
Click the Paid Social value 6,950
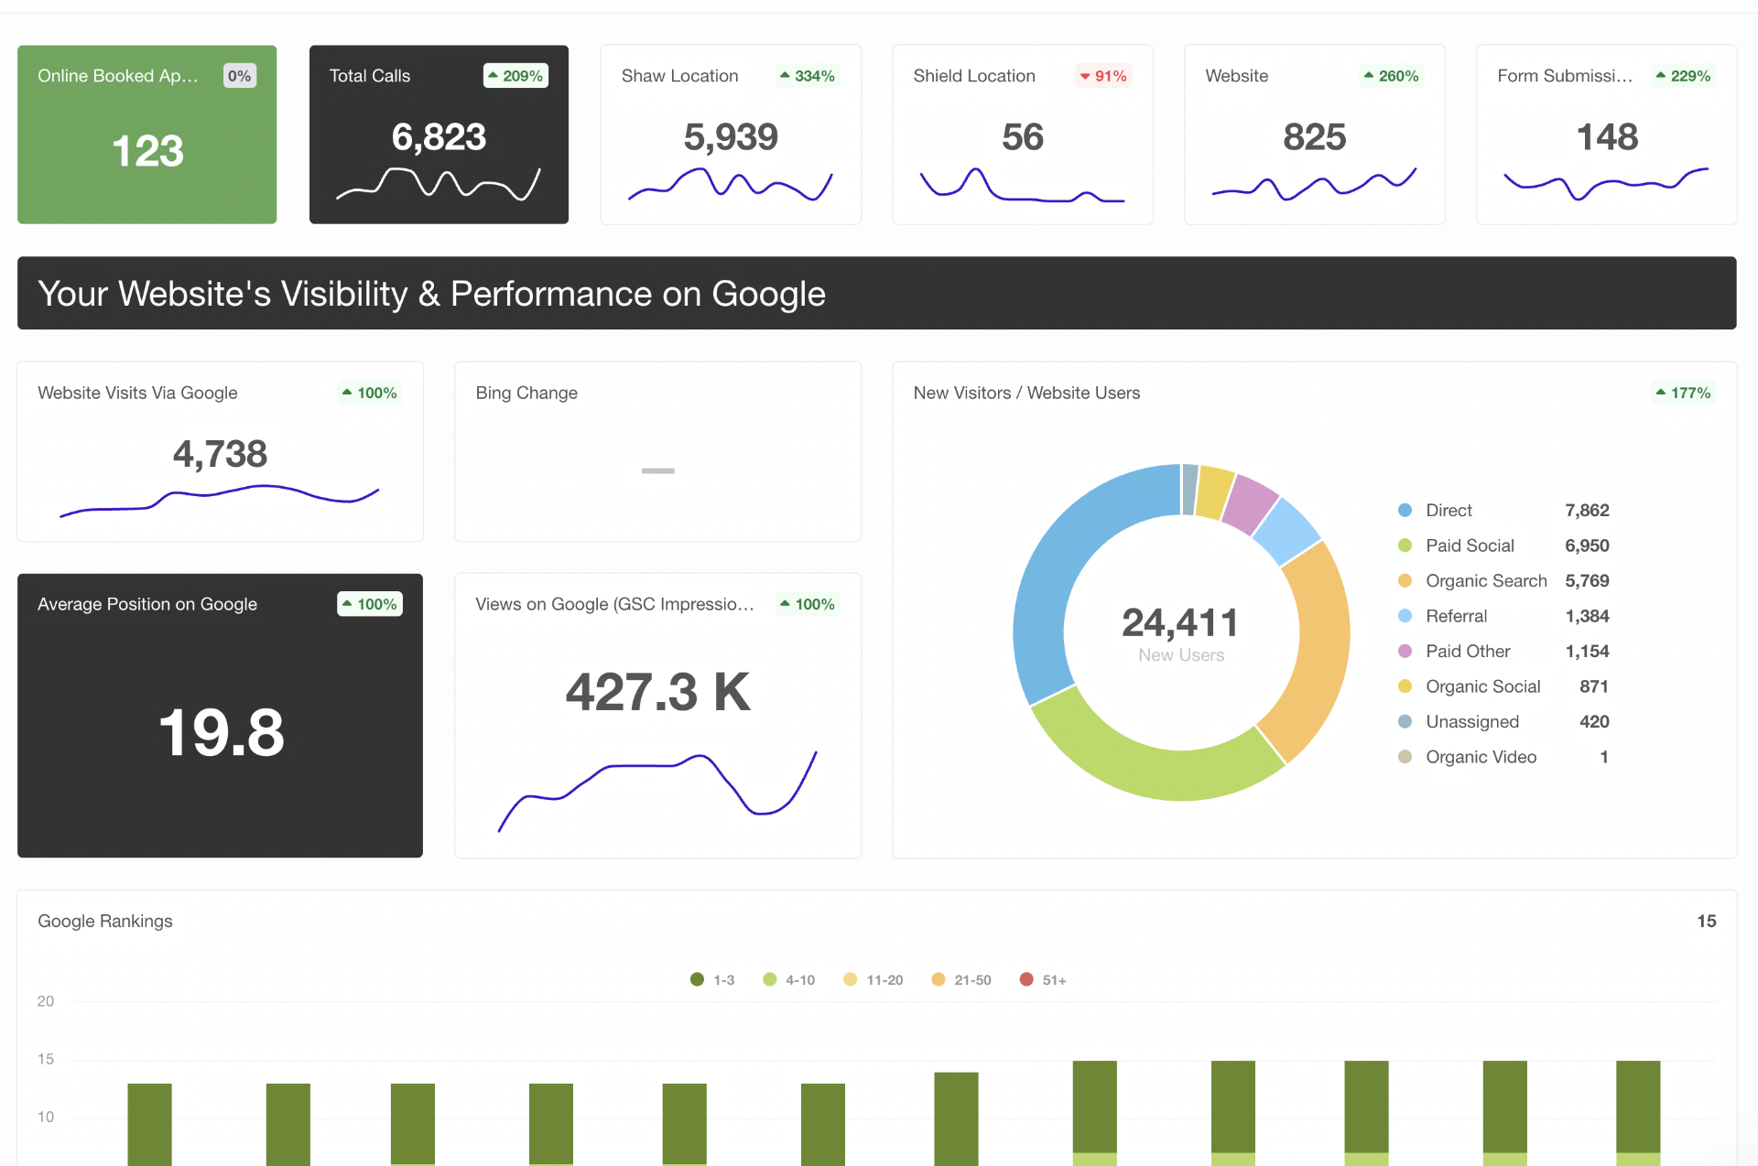pos(1587,545)
